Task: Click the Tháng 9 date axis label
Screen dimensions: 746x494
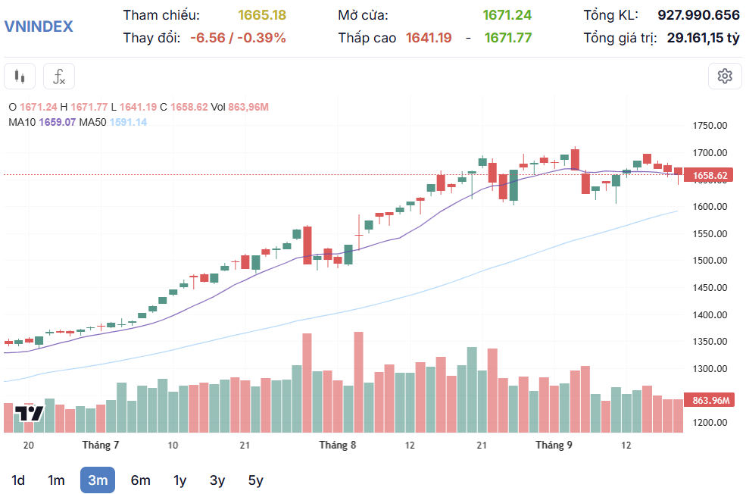Action: pyautogui.click(x=554, y=445)
